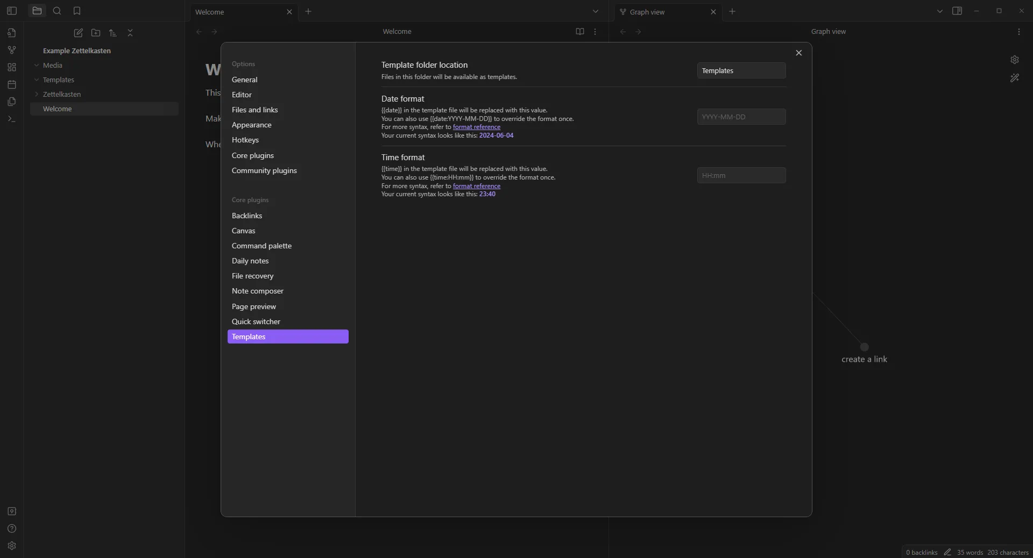1033x558 pixels.
Task: Expand the Media folder
Action: point(104,65)
